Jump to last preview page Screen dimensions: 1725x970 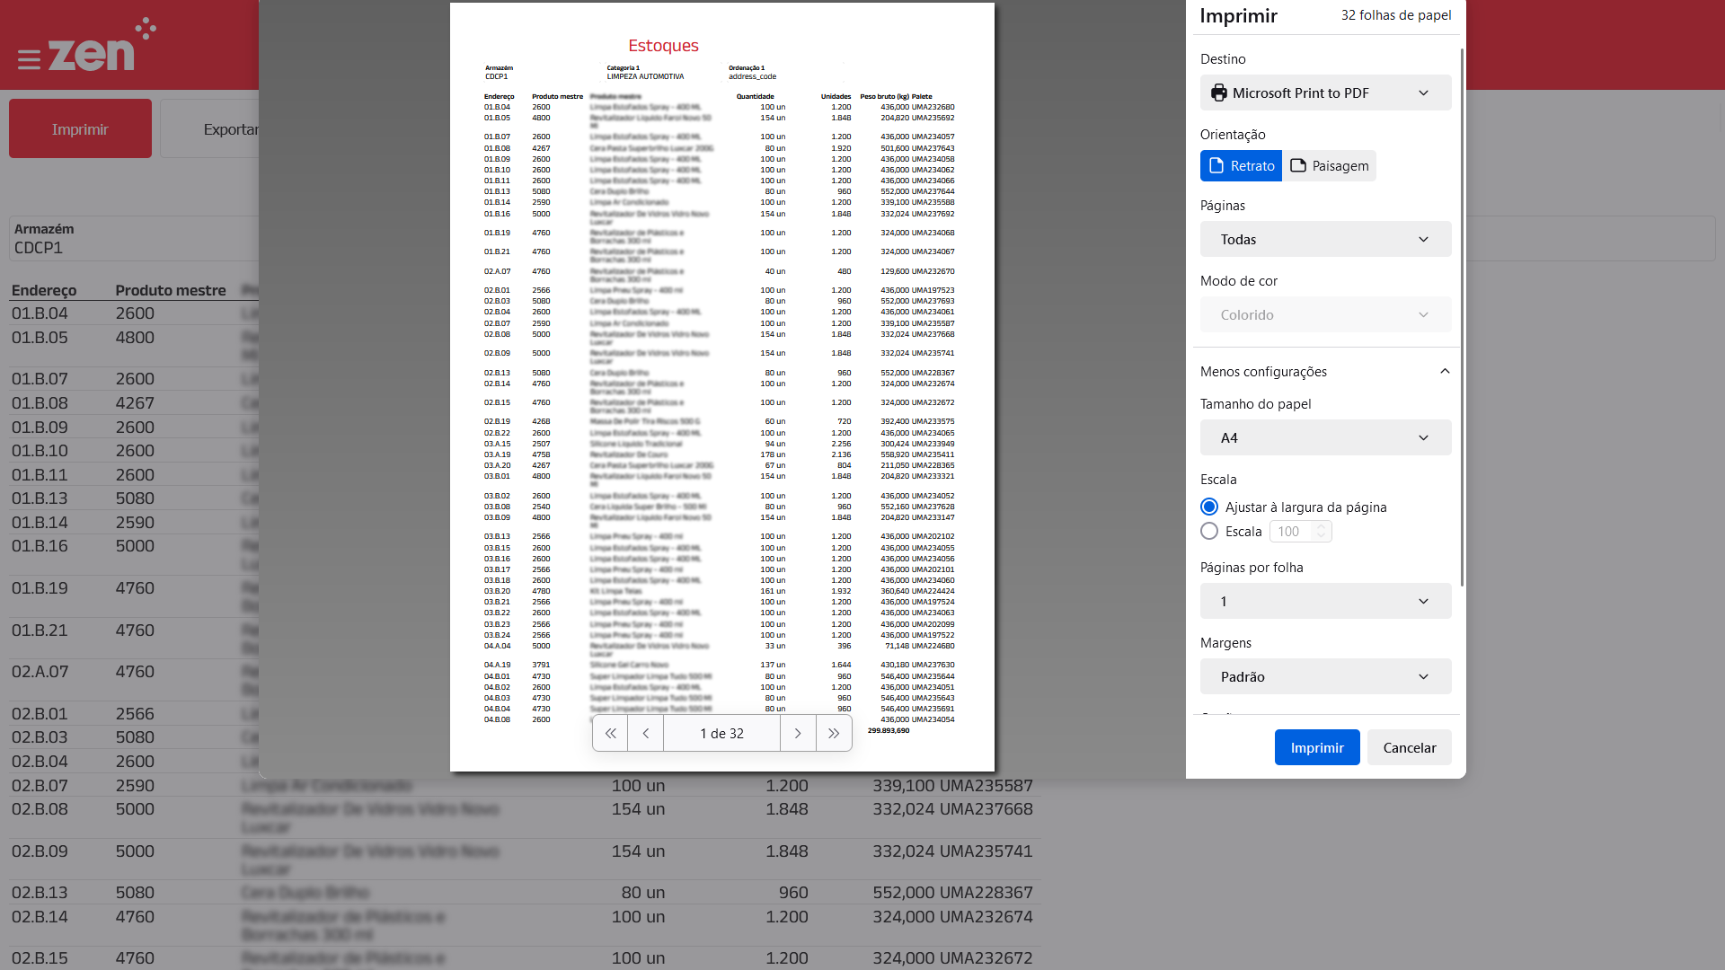tap(834, 734)
